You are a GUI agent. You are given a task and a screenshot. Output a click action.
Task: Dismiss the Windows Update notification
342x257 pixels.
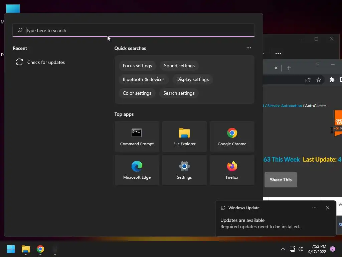pos(327,208)
